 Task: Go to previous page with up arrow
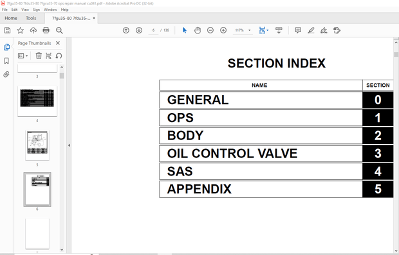(x=126, y=30)
